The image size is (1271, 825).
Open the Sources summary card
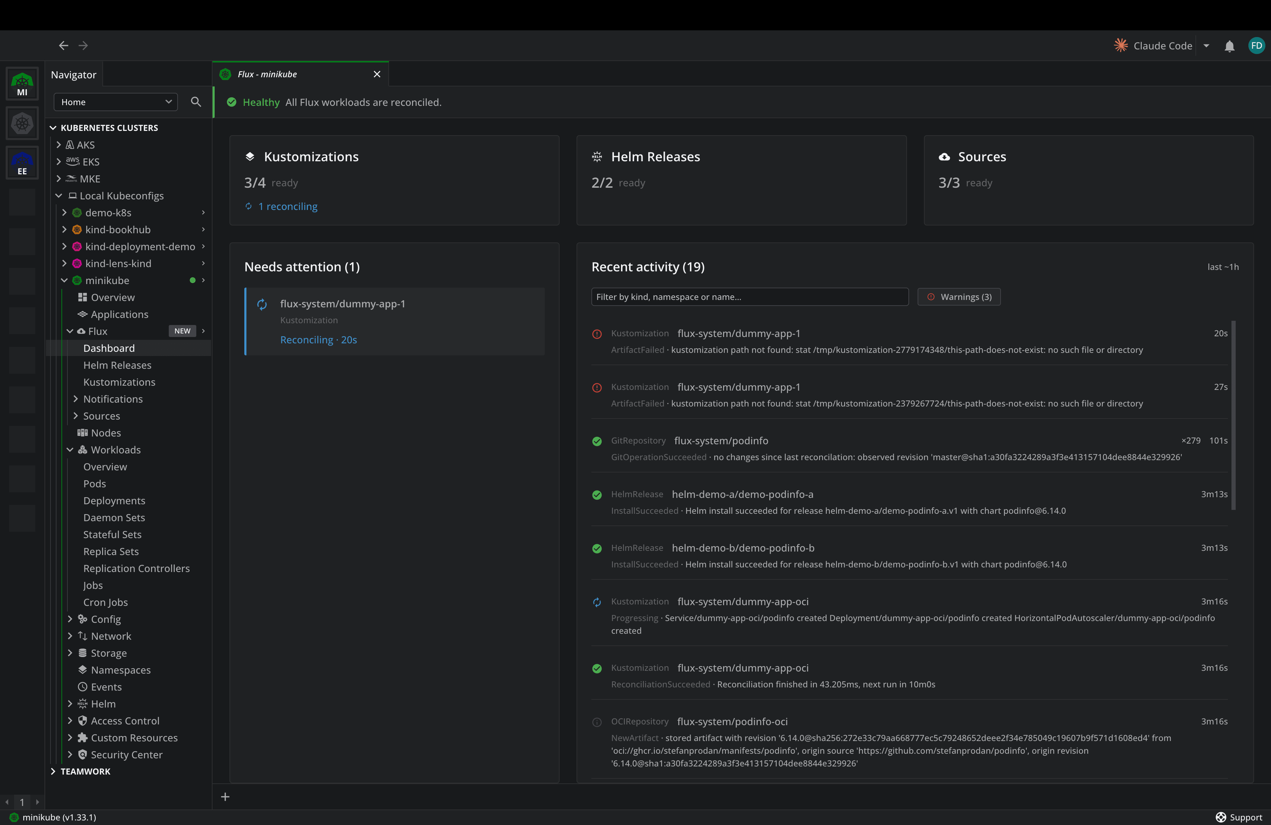pos(1088,180)
